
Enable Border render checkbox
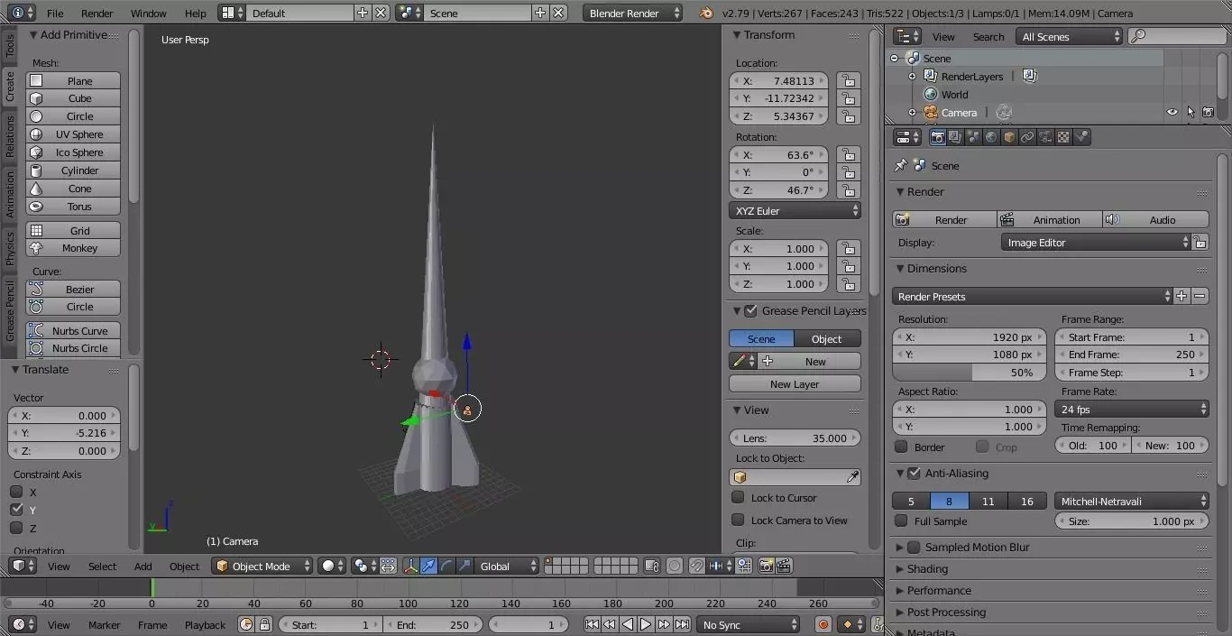(901, 447)
